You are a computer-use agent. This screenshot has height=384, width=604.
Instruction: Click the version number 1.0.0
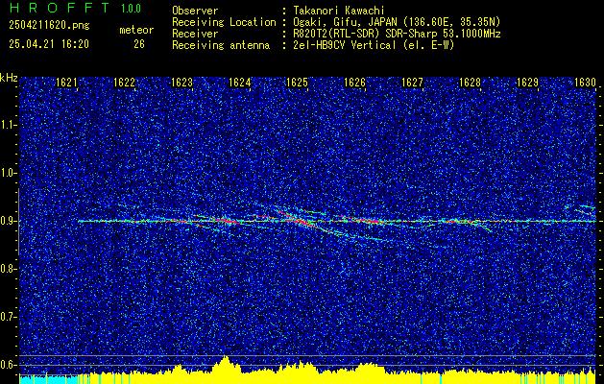[131, 8]
